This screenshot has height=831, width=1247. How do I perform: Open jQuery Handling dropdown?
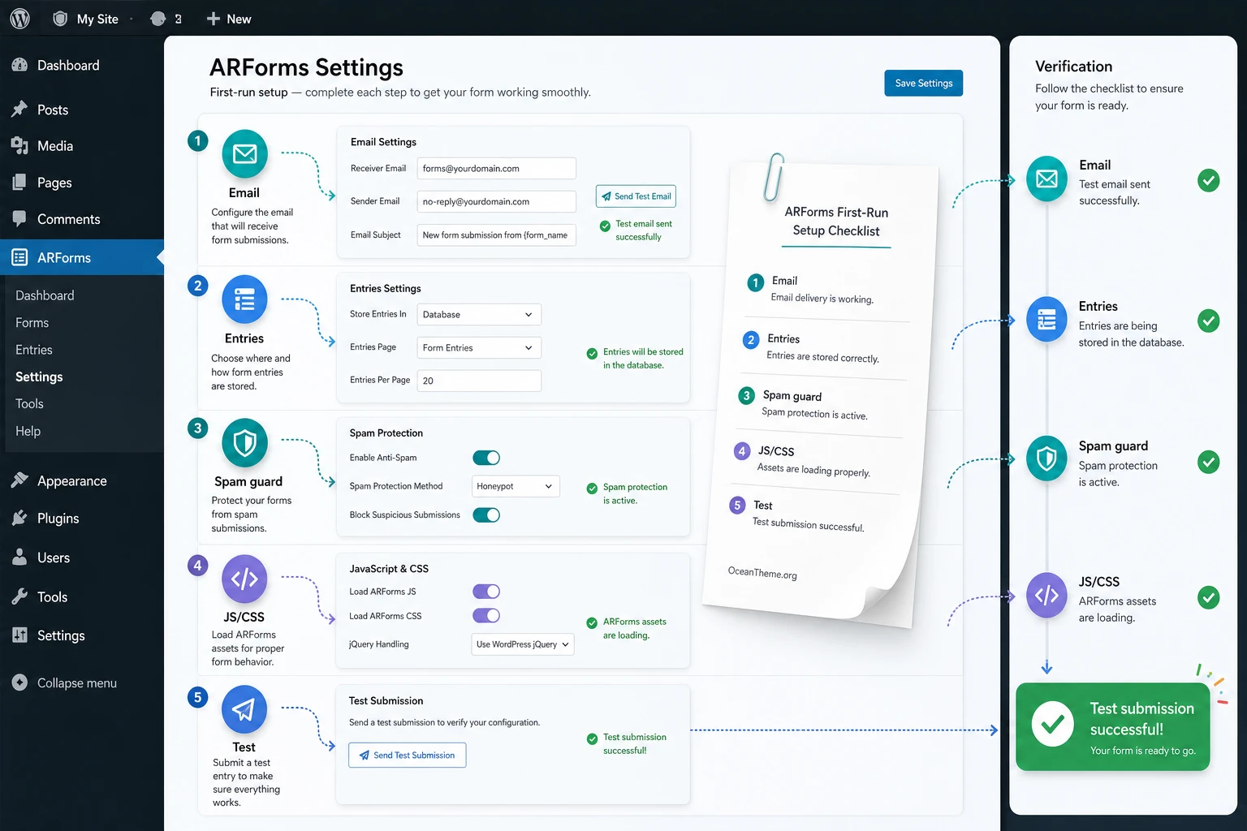point(523,644)
